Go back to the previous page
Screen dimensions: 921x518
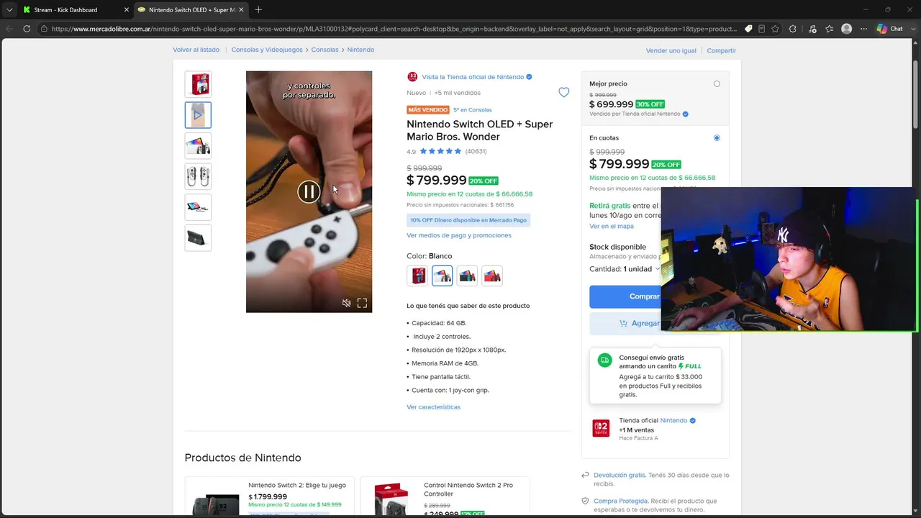[9, 29]
